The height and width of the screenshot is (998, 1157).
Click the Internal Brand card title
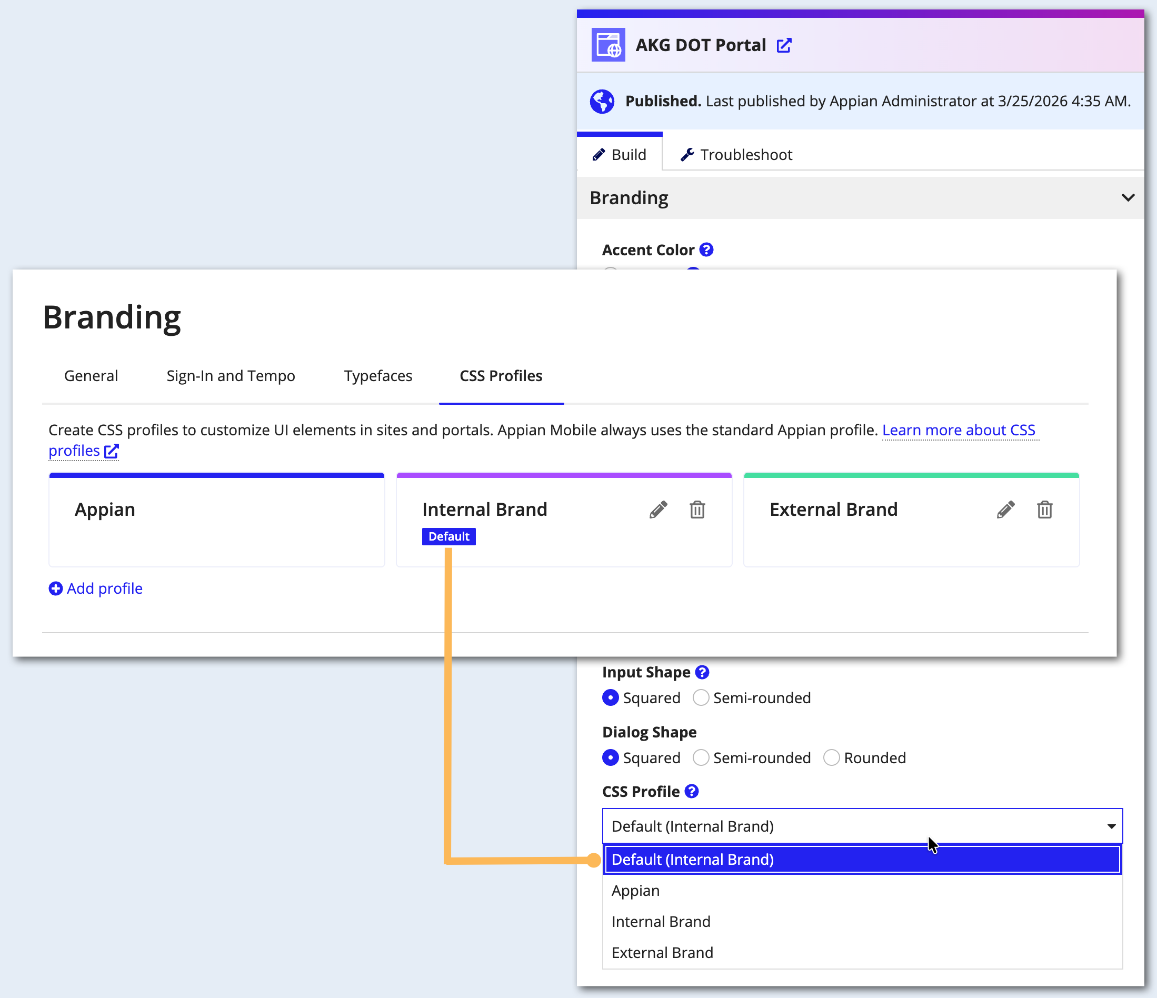(x=485, y=510)
